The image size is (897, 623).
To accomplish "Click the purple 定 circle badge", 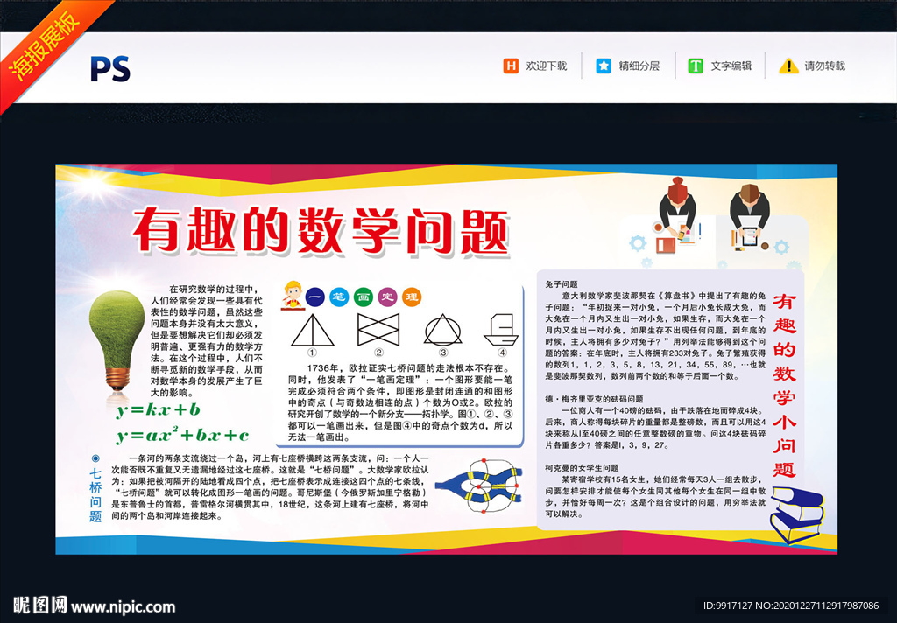I will click(x=387, y=297).
